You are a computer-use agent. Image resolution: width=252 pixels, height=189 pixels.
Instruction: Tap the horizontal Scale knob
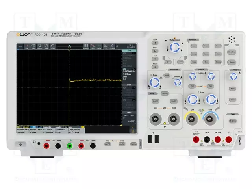[x=155, y=82]
